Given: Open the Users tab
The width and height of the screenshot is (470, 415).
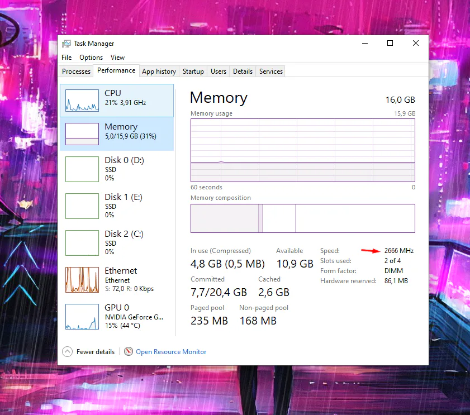Looking at the screenshot, I should point(218,71).
